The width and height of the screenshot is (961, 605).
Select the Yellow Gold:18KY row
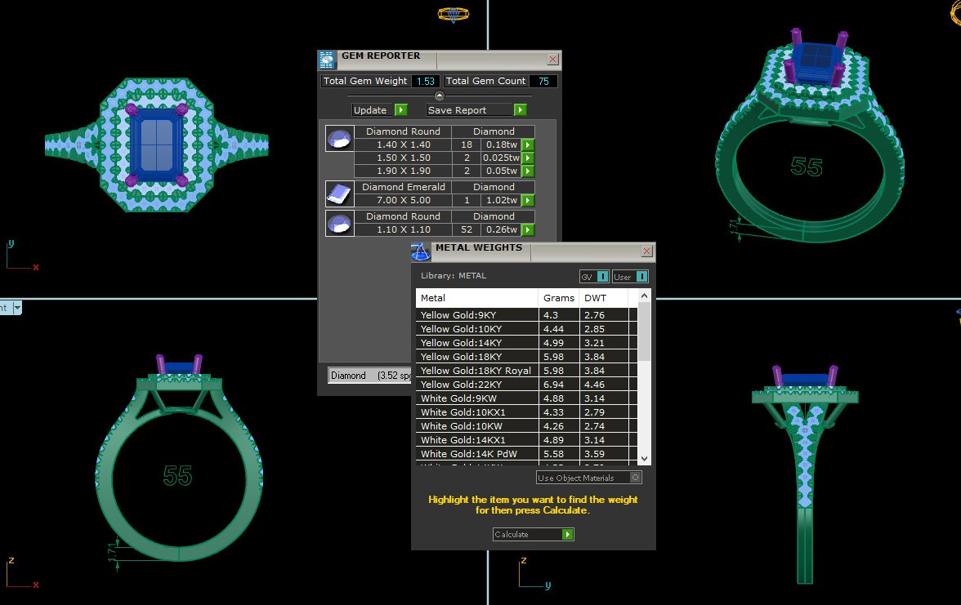tap(476, 357)
